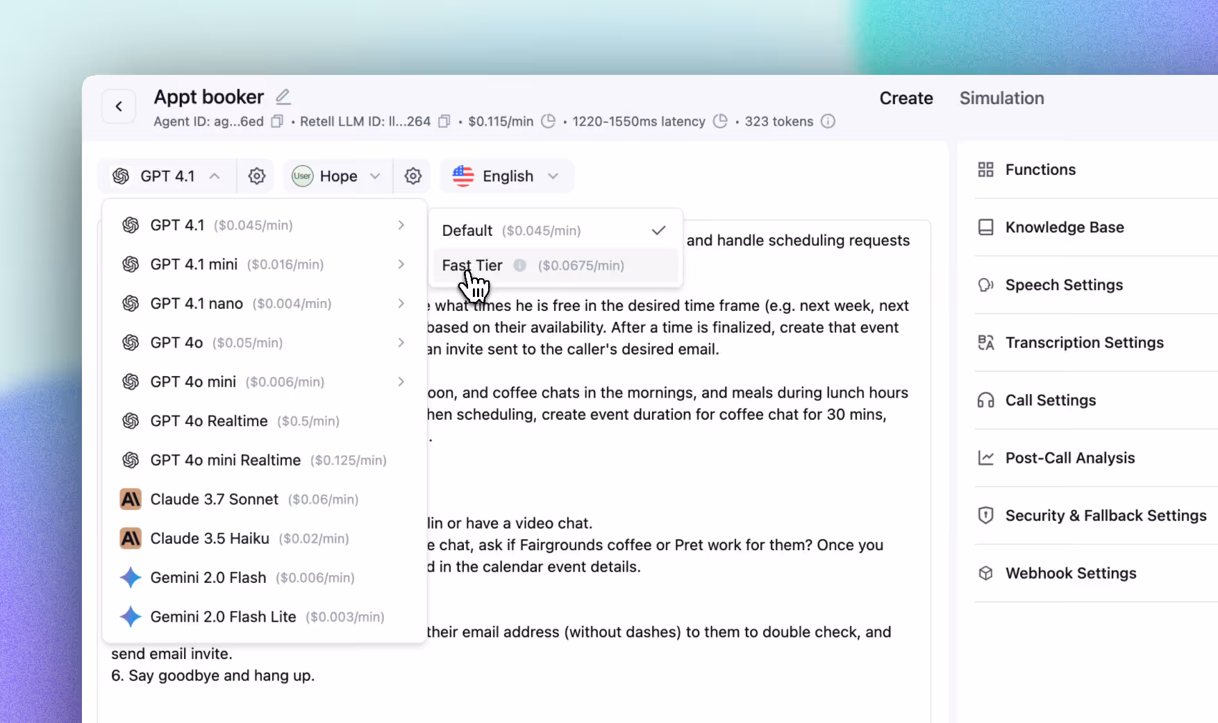Click the Webhook Settings cube icon
Image resolution: width=1218 pixels, height=723 pixels.
coord(985,573)
